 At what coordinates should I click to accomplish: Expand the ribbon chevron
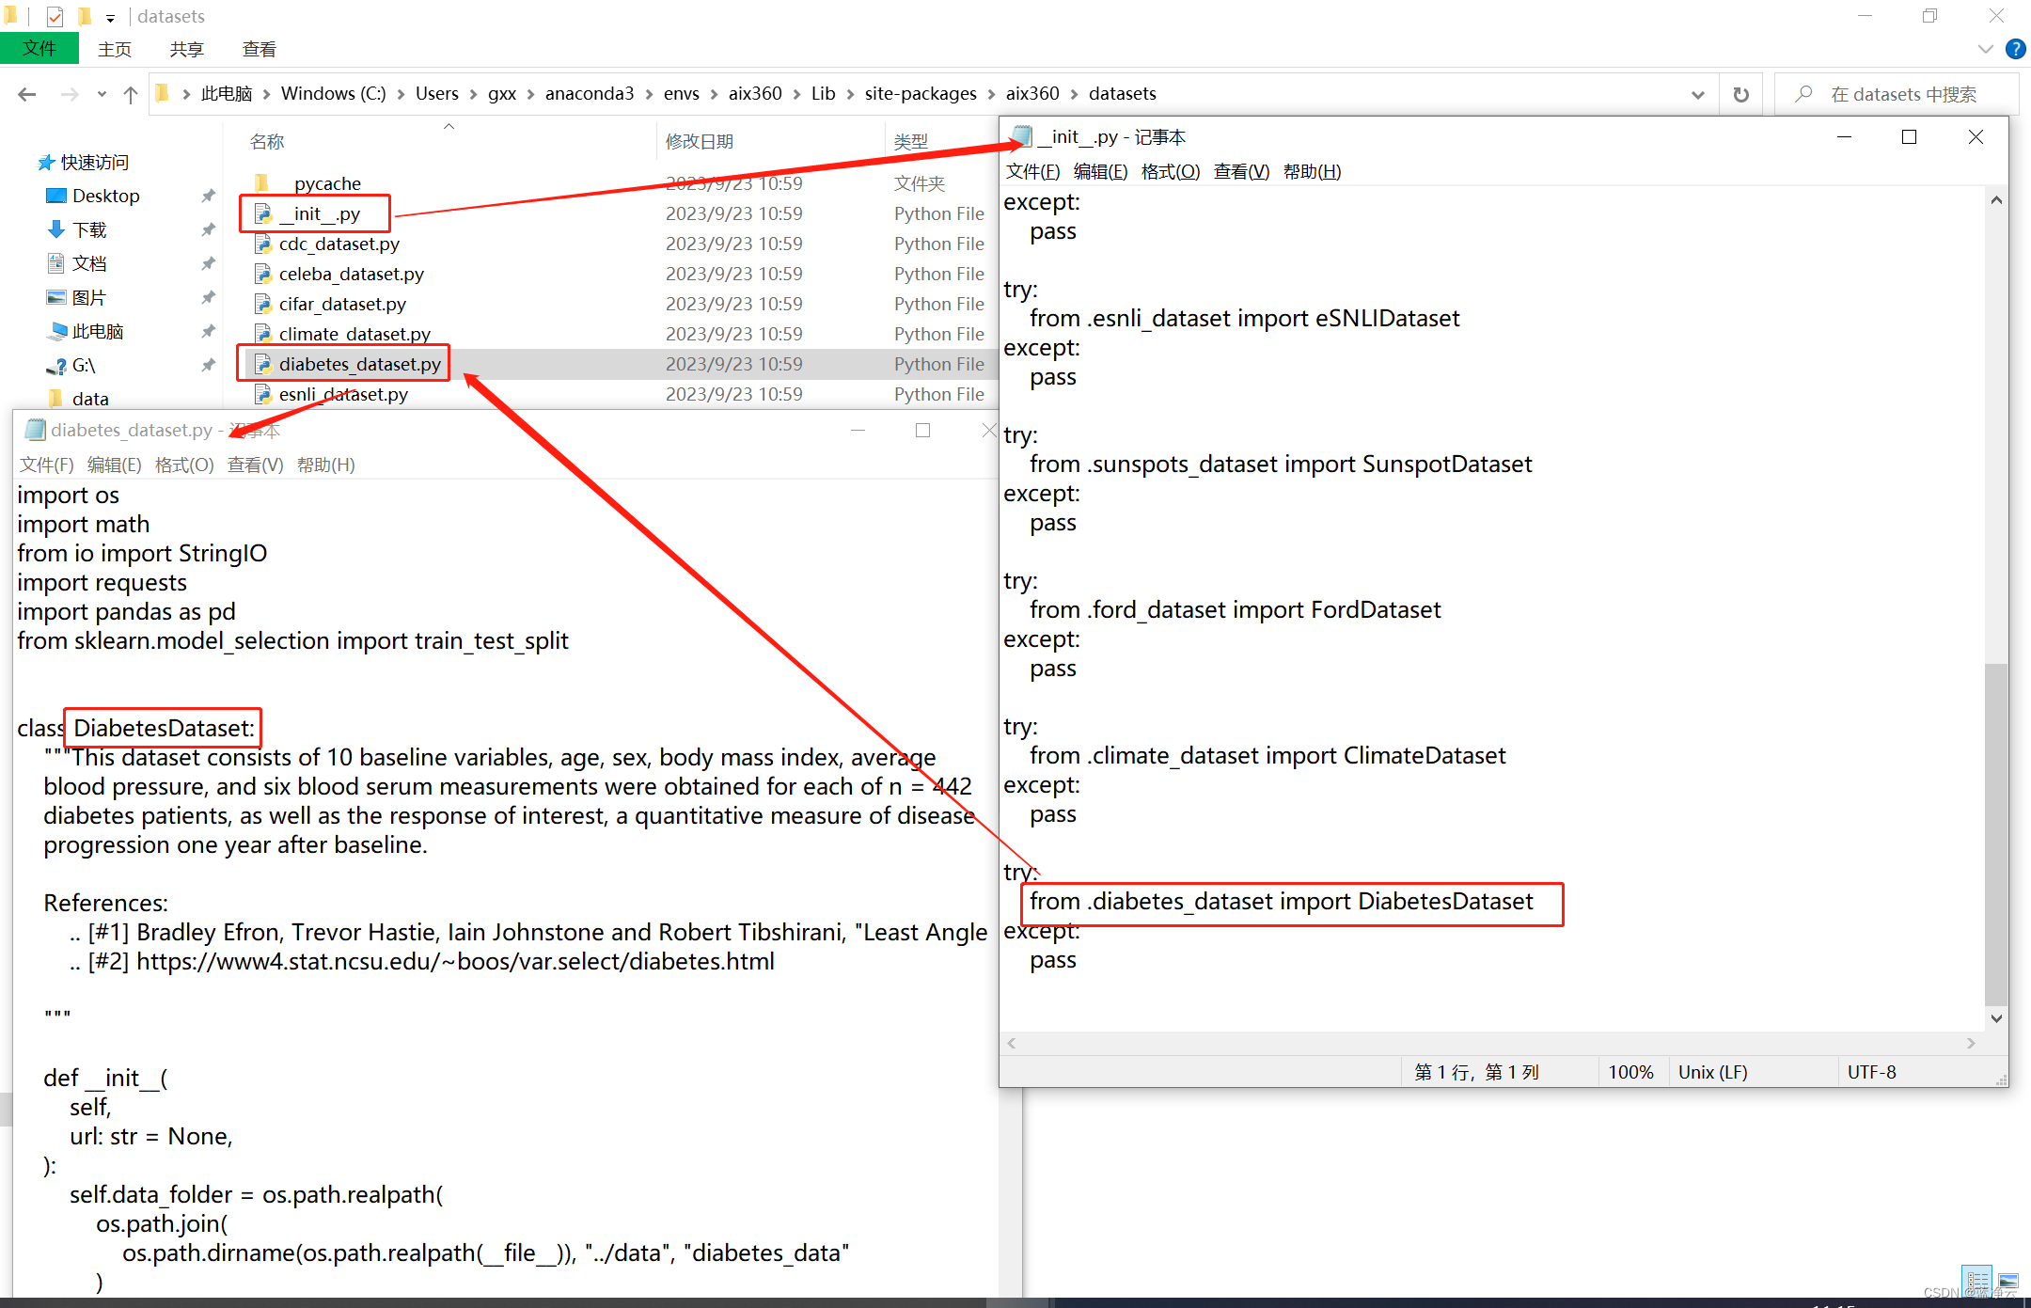tap(1985, 49)
